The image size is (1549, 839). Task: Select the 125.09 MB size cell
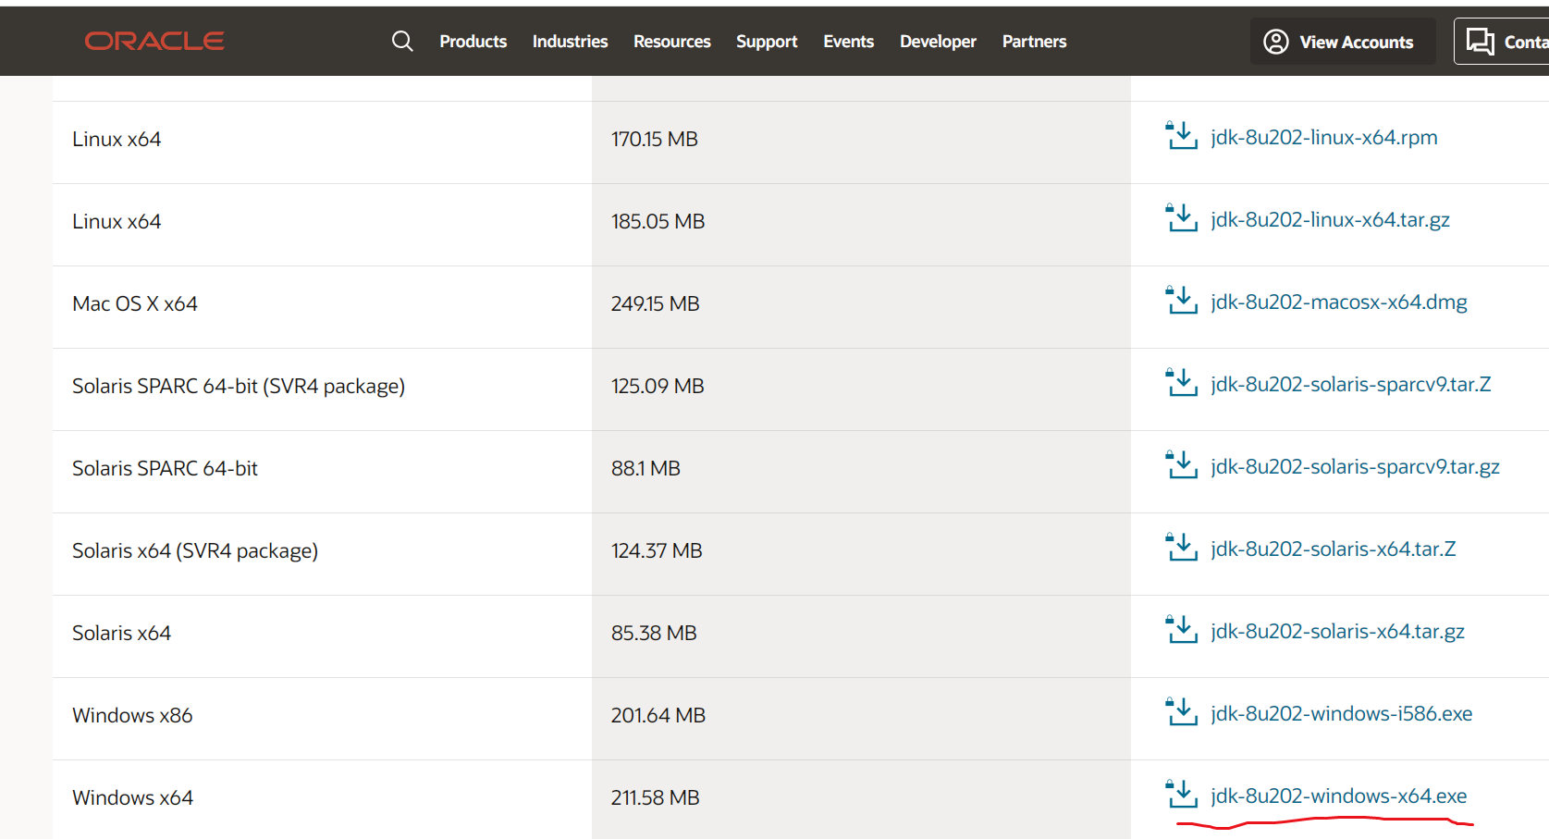[x=861, y=389]
